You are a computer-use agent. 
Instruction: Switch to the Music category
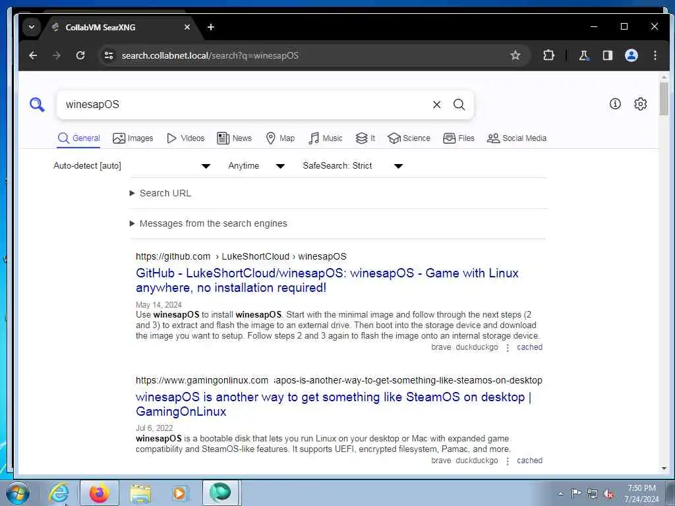[326, 138]
